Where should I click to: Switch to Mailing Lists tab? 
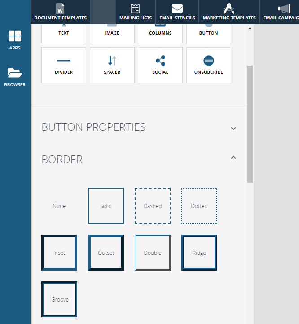(x=136, y=12)
